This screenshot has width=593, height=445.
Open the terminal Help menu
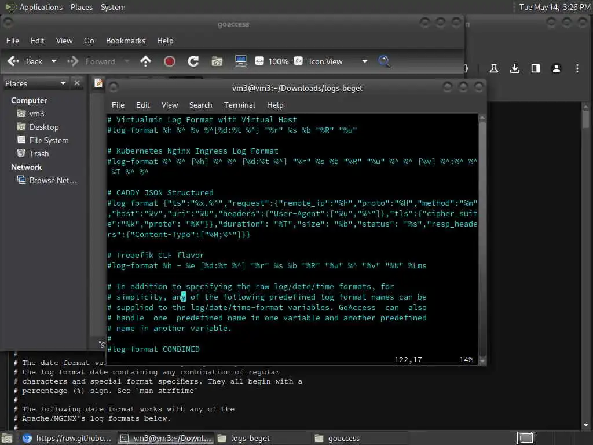click(275, 105)
